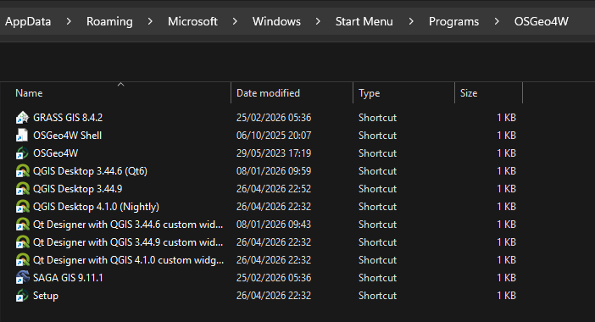The height and width of the screenshot is (322, 595).
Task: Click the Shortcut type in the GRASS GIS row
Action: point(377,118)
